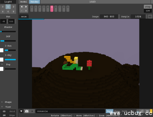
Task: Click the Light panel header
Action: (8, 2)
